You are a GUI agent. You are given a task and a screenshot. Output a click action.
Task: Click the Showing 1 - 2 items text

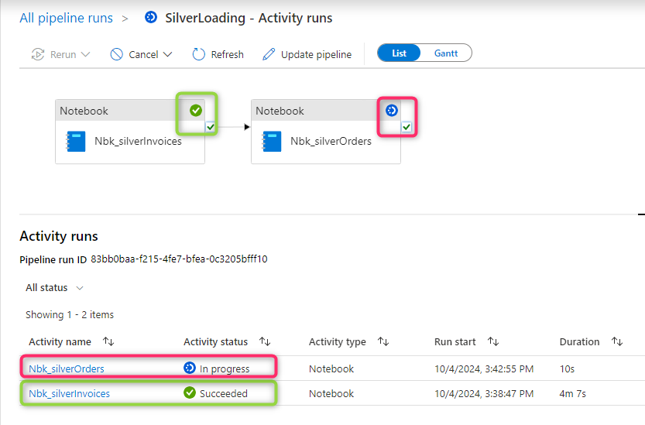coord(70,315)
